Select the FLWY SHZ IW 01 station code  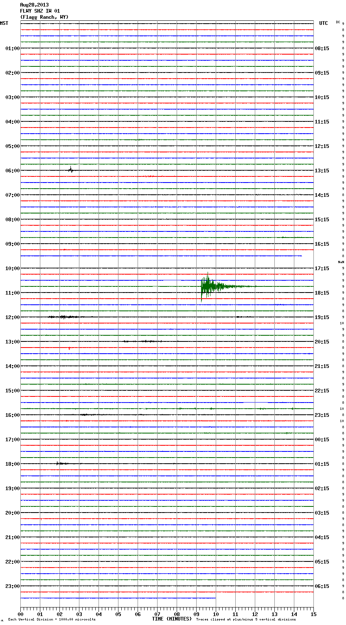pos(40,11)
